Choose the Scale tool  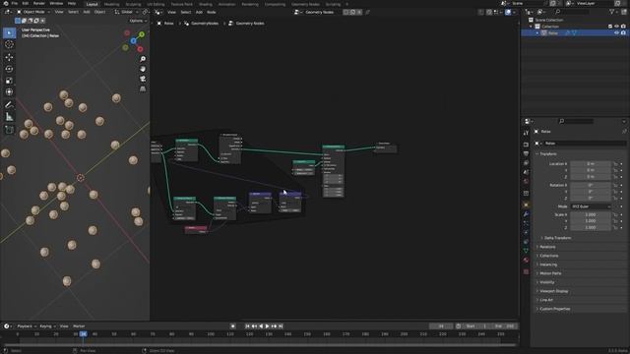pos(9,81)
